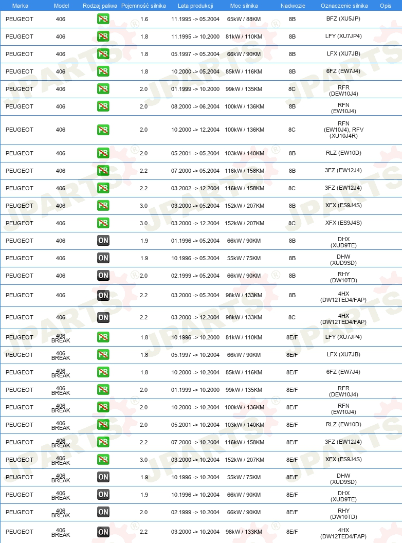Click PB icon in 406 Break RFN row
Viewport: 402px width, 543px height.
[x=103, y=407]
